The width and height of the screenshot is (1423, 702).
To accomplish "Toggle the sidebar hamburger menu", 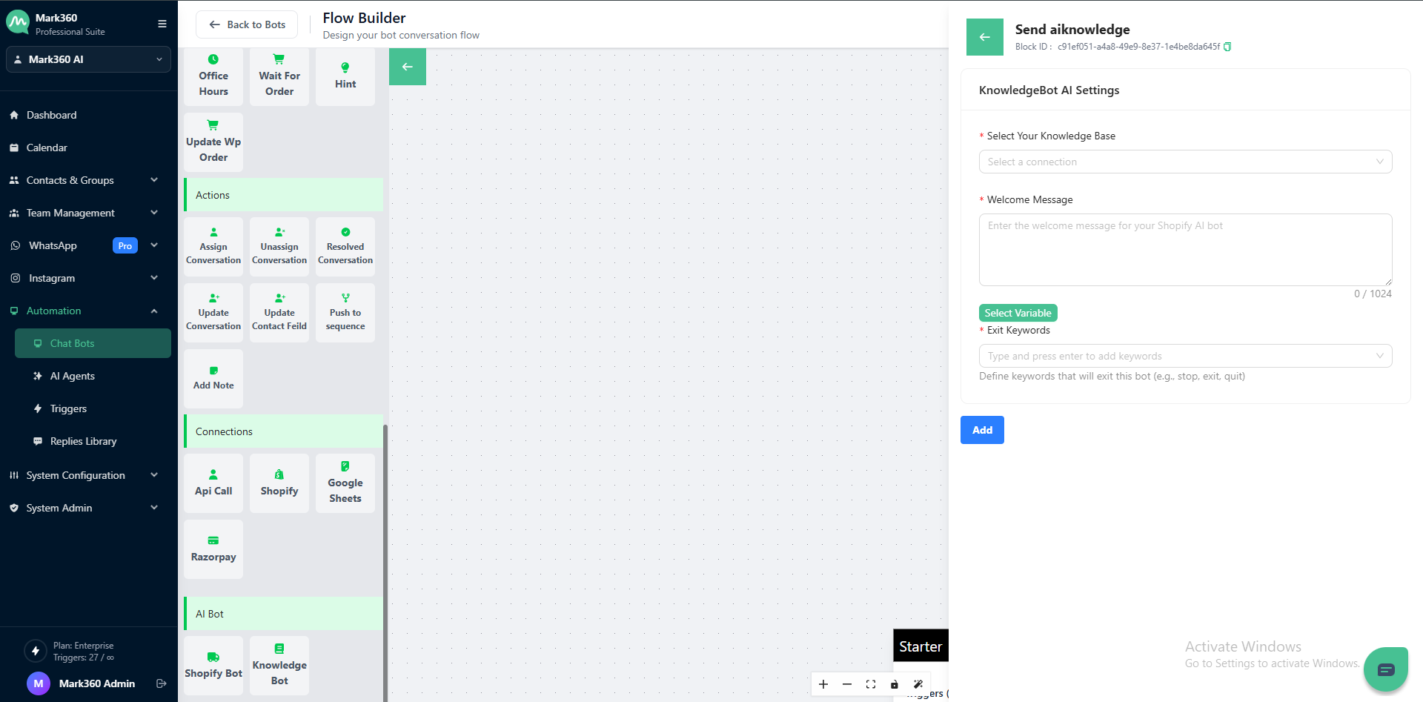I will [162, 24].
